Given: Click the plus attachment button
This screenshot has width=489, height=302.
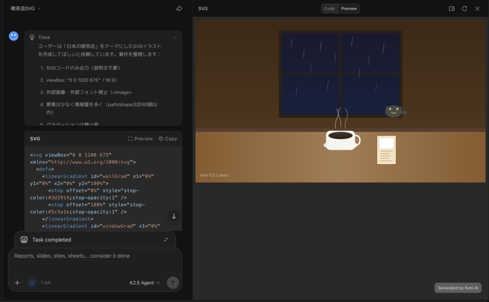Looking at the screenshot, I should (x=17, y=283).
